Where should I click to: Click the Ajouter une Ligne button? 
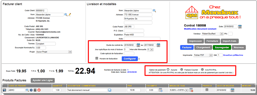42,80
